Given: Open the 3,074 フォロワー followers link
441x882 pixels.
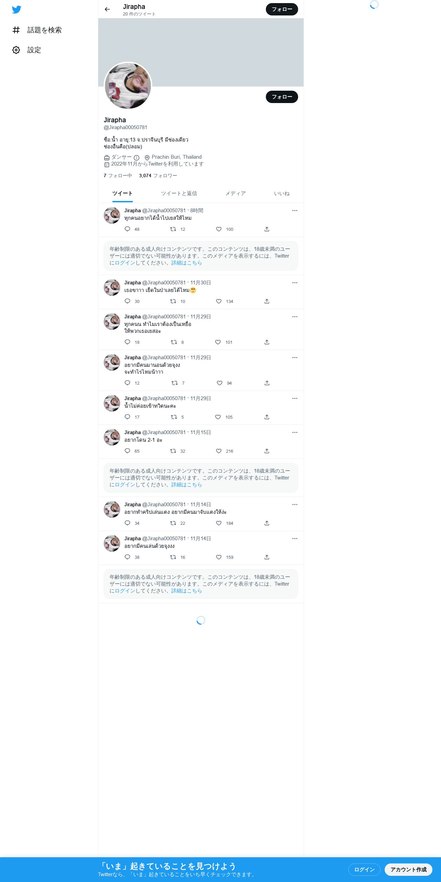Looking at the screenshot, I should pyautogui.click(x=158, y=176).
